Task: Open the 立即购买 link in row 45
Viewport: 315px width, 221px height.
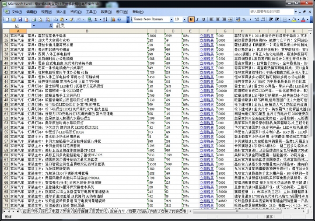Action: pos(206,86)
